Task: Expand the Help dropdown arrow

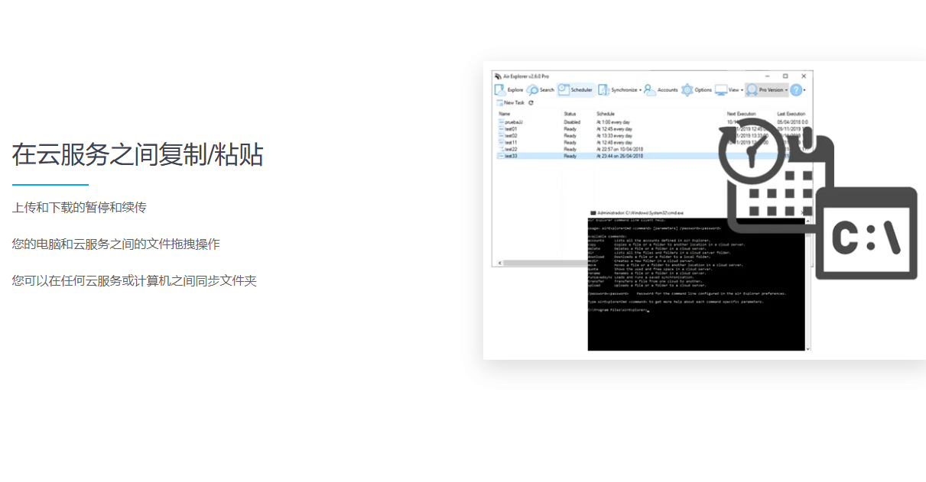Action: tap(804, 90)
